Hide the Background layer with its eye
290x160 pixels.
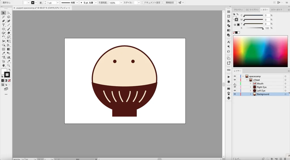pyautogui.click(x=235, y=94)
